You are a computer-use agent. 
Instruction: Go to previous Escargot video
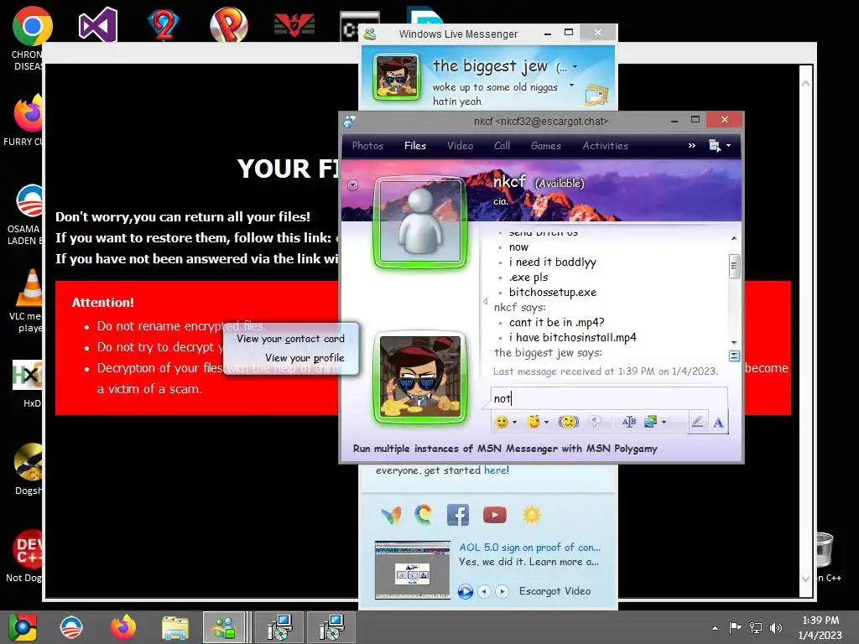coord(484,591)
